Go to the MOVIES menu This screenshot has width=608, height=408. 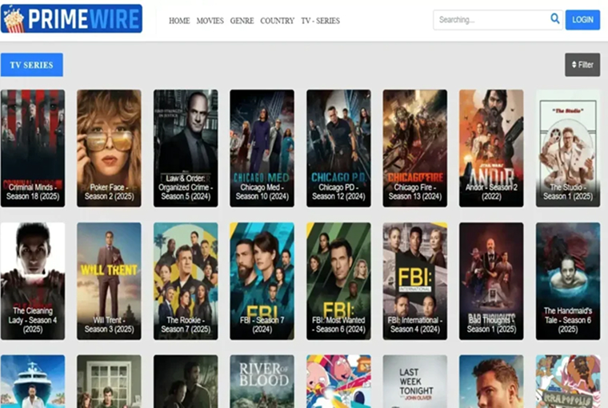[210, 21]
